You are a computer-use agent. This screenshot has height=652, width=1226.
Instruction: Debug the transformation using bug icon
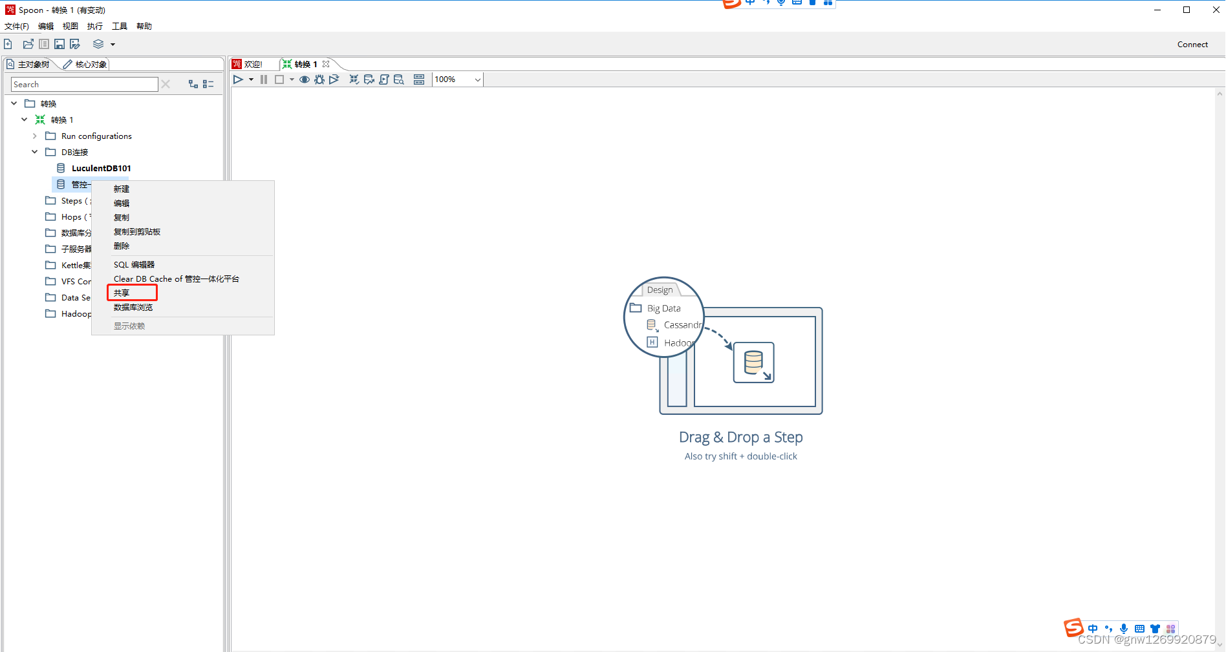pos(319,79)
